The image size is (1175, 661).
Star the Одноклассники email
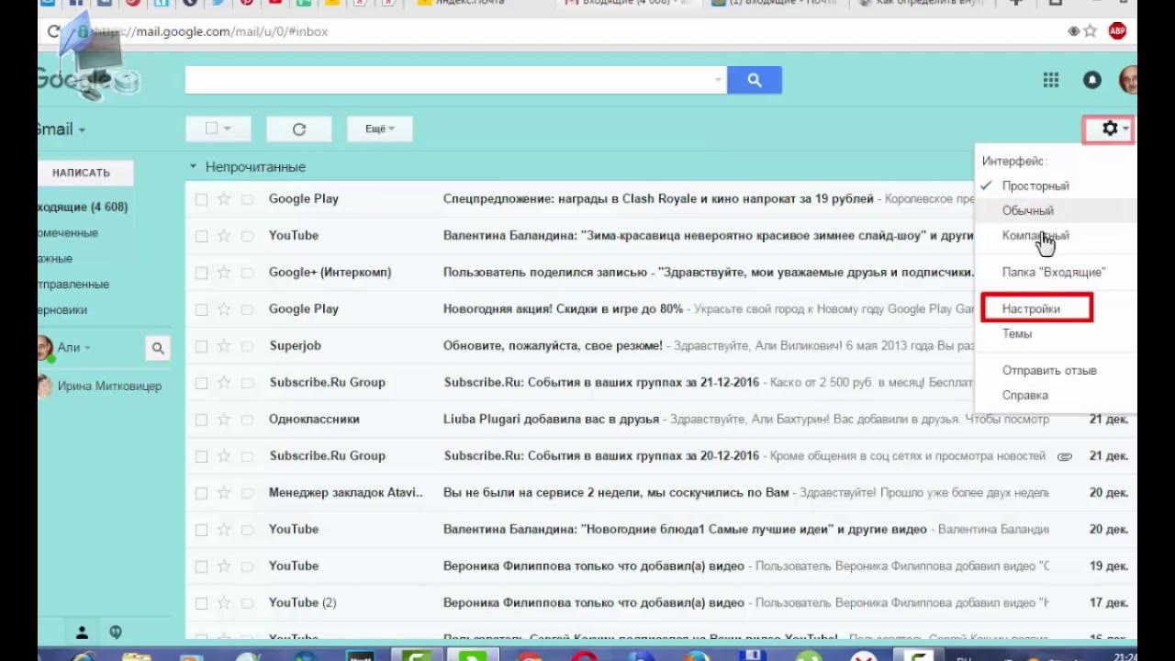pos(224,420)
